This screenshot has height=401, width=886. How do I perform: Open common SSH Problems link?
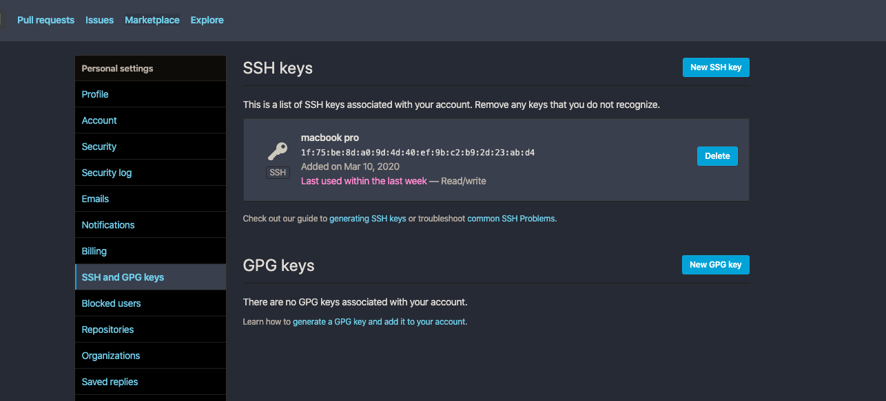click(x=511, y=219)
